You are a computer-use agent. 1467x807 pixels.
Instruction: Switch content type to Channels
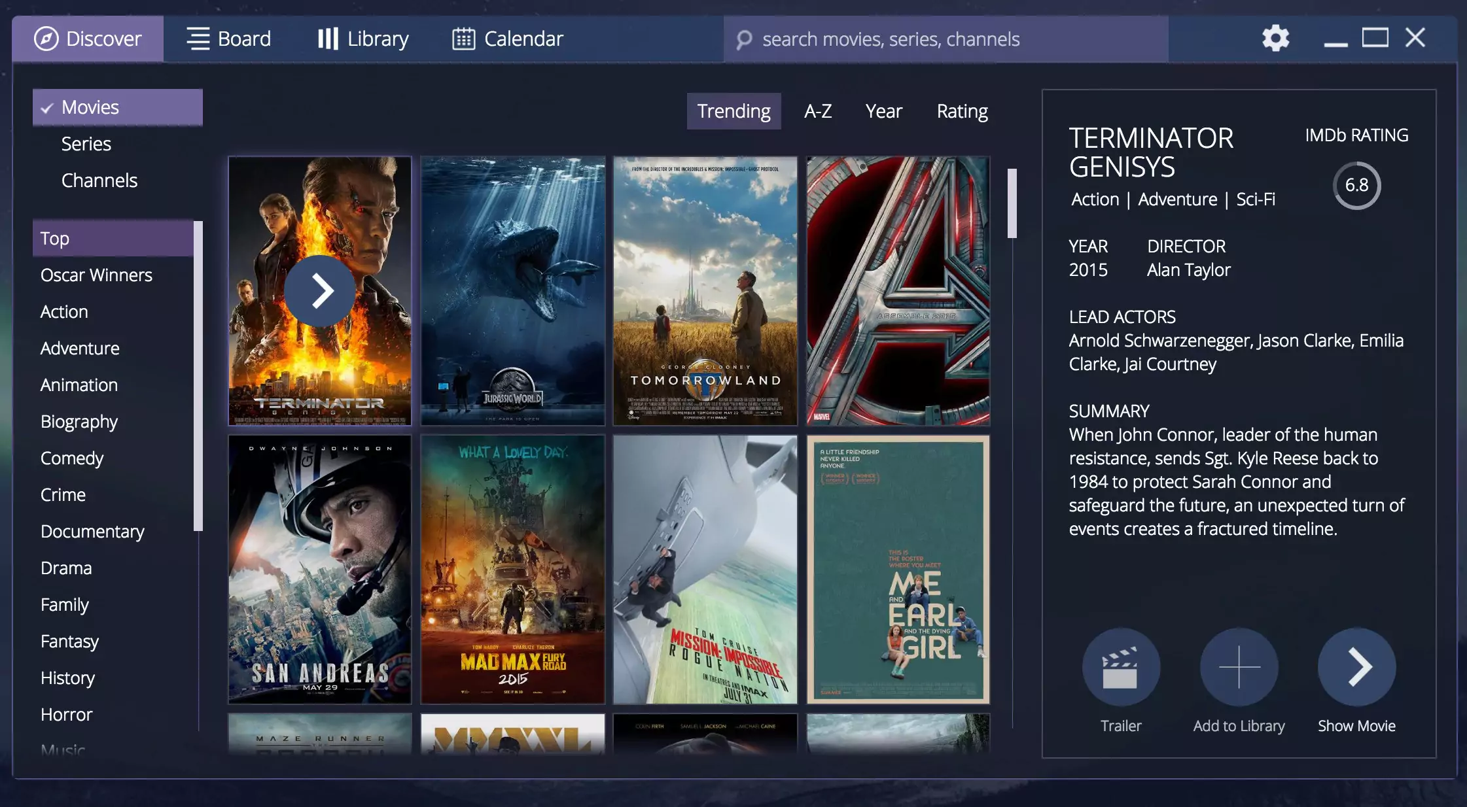pyautogui.click(x=99, y=180)
